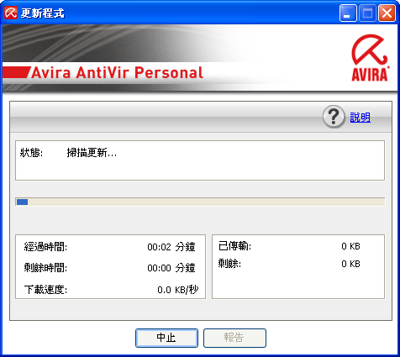Click the 剩餘: label in transfer panel
The image size is (400, 357).
click(229, 264)
